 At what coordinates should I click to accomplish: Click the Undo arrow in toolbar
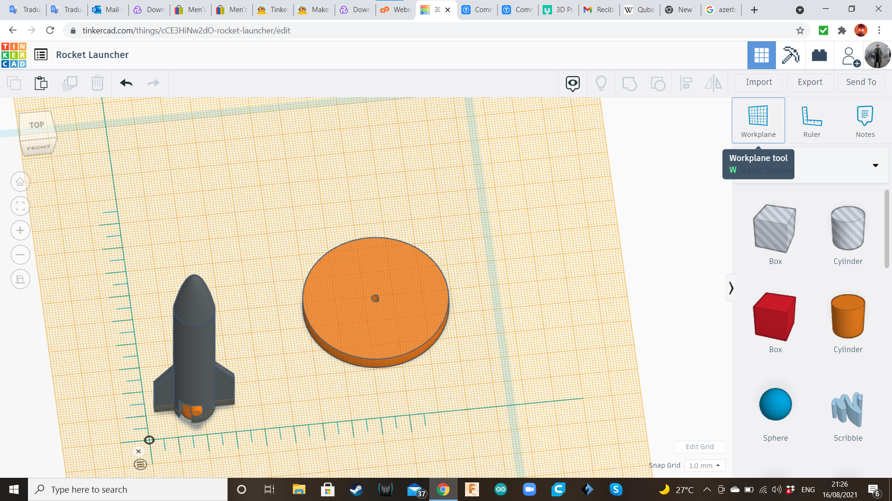point(126,83)
